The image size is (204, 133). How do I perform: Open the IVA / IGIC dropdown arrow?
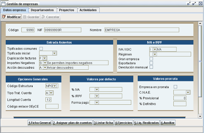(x=155, y=49)
